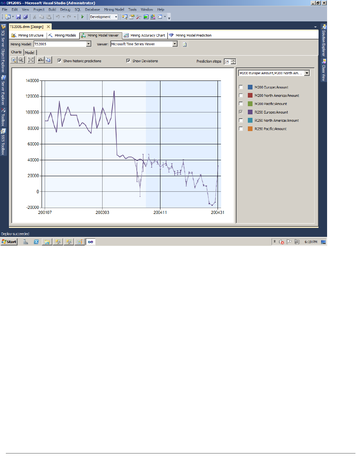Open the active files dropdown arrow
357x471 pixels.
pyautogui.click(x=315, y=27)
